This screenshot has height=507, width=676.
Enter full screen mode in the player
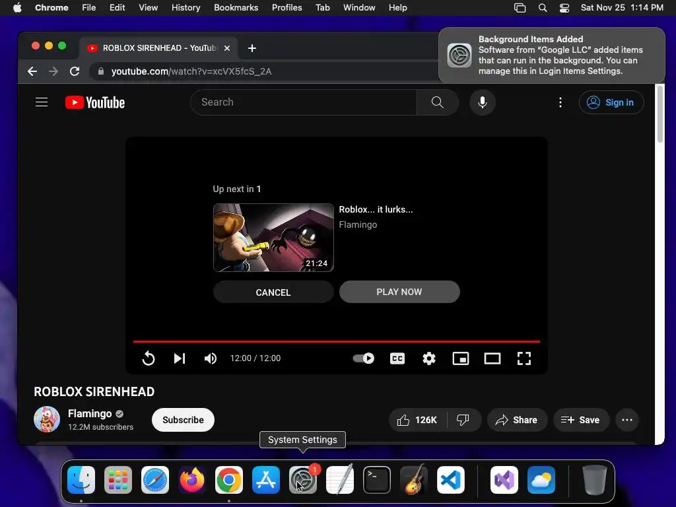click(524, 358)
